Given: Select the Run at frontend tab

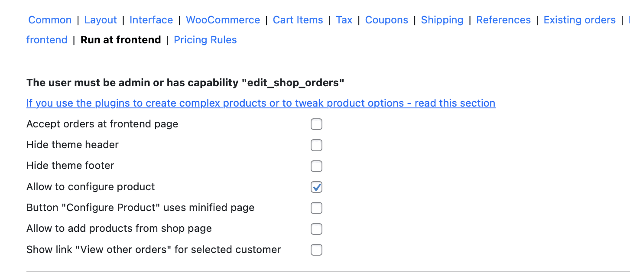Looking at the screenshot, I should pyautogui.click(x=120, y=40).
